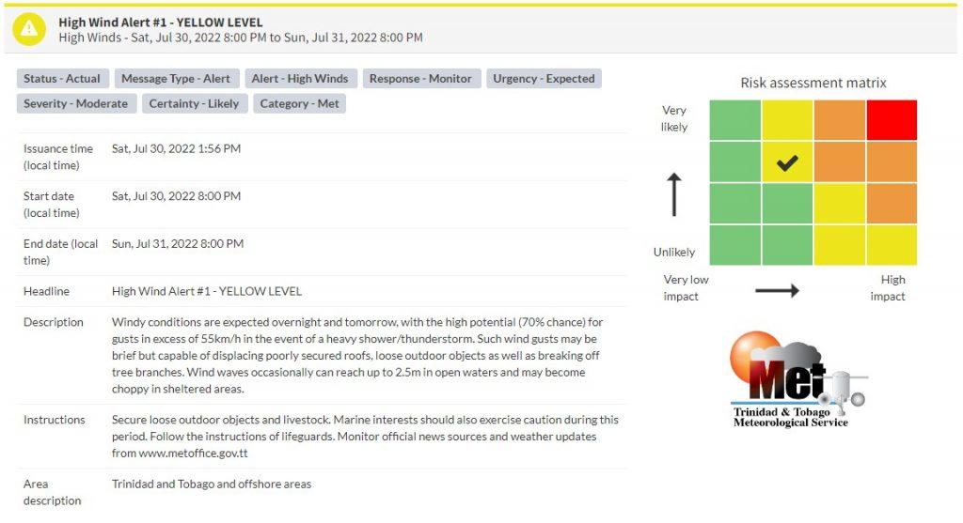Click the Issuance time row value
The width and height of the screenshot is (963, 523).
(x=176, y=148)
